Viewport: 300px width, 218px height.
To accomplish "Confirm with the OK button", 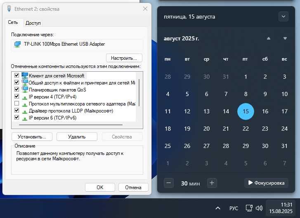I will click(x=100, y=188).
